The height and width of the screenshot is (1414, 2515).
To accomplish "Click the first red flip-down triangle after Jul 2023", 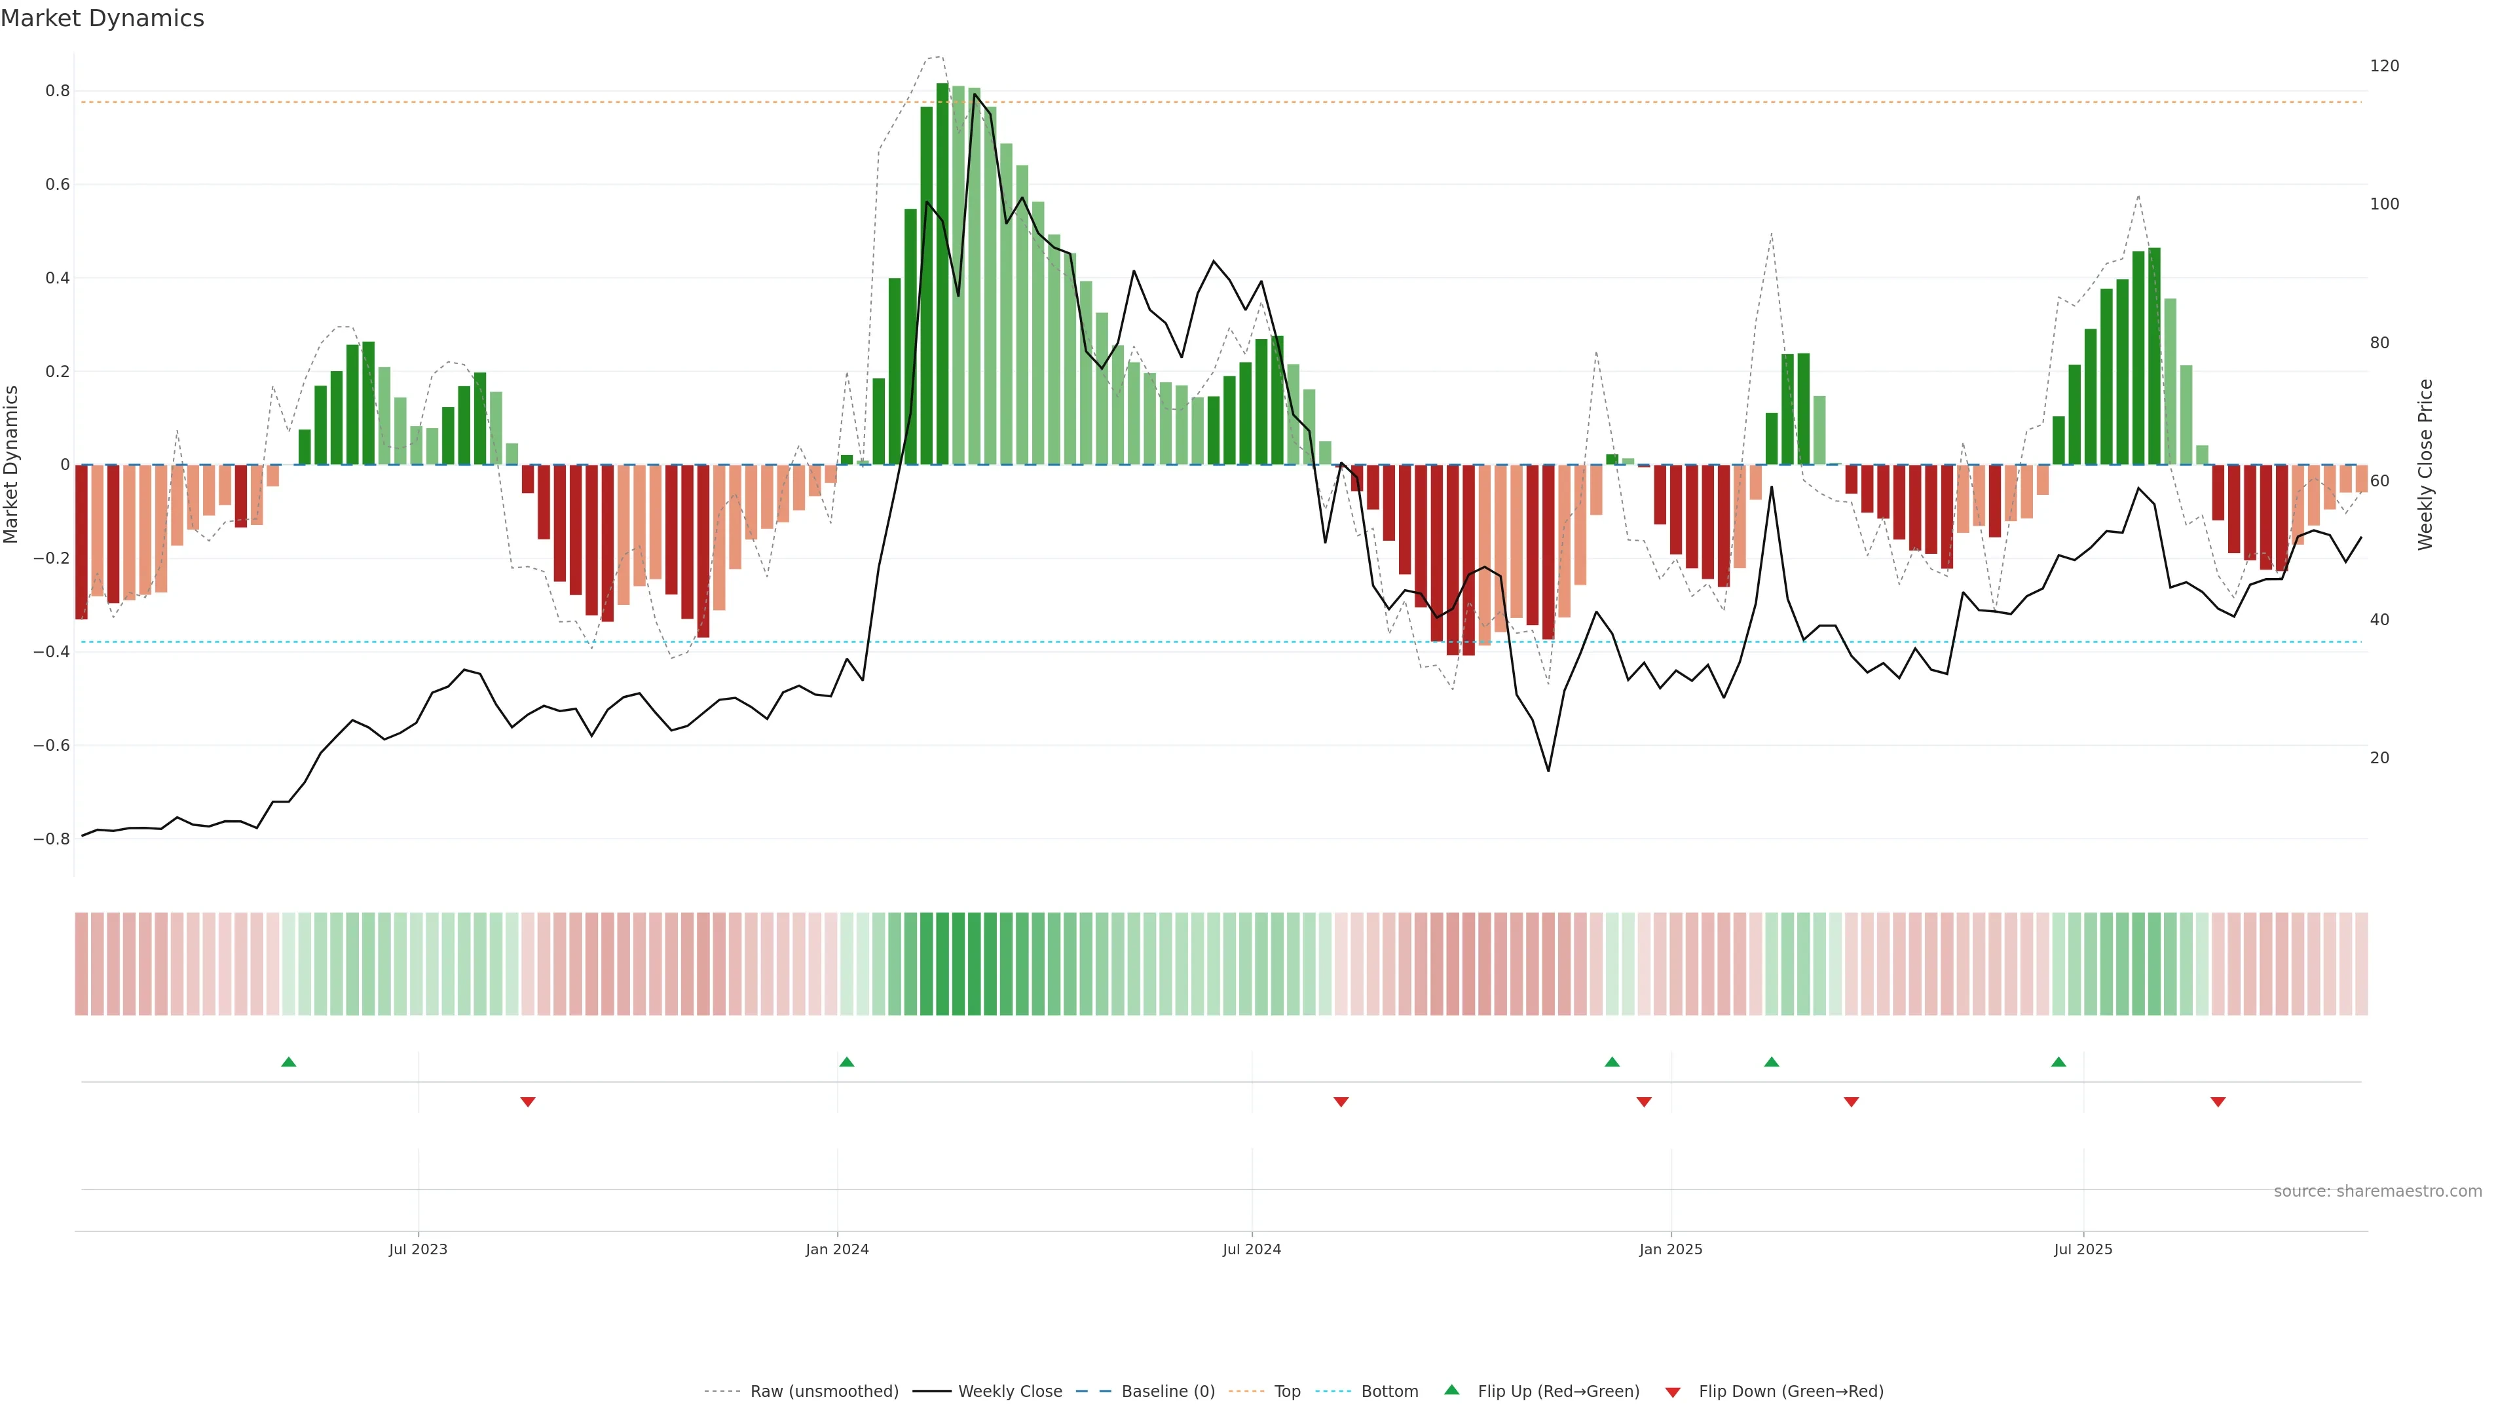I will [528, 1102].
